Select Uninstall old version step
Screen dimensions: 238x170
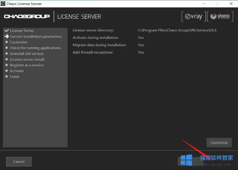click(x=27, y=54)
